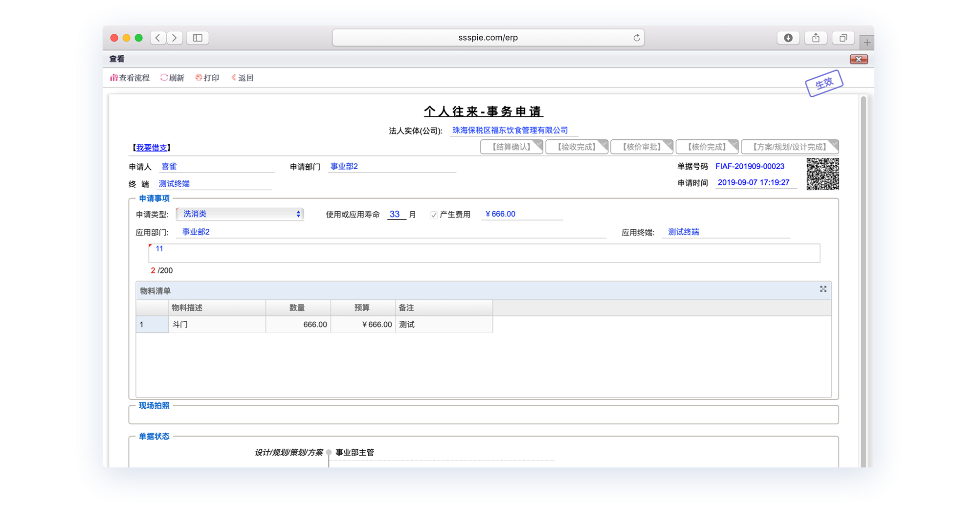Click the 数量 column header
978x507 pixels.
tap(298, 308)
